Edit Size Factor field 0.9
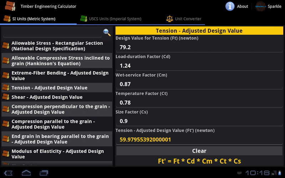Viewport: 285px width, 178px height. coord(199,121)
